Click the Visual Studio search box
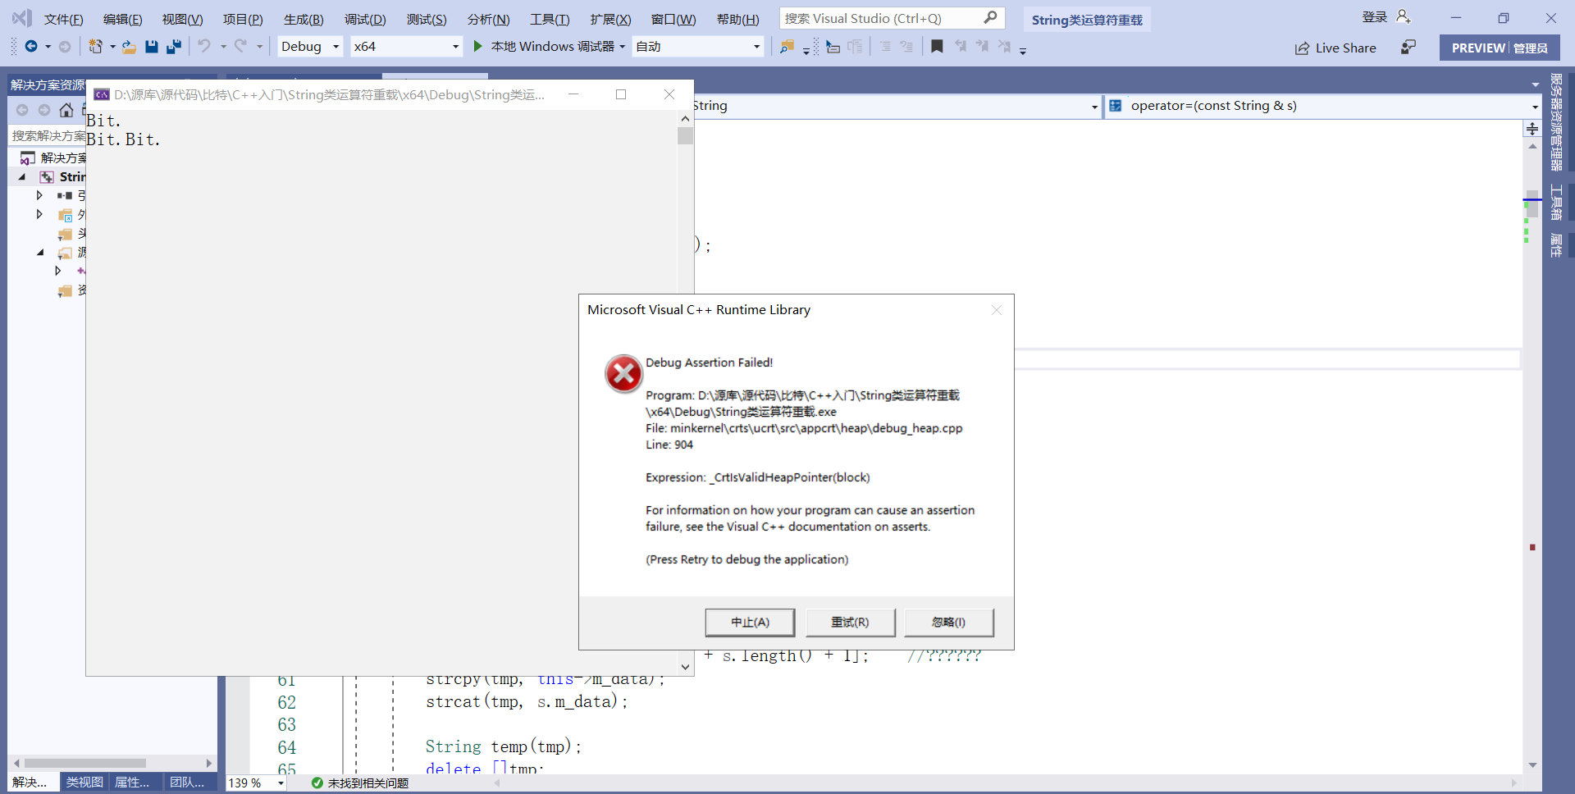1575x794 pixels. (x=892, y=18)
